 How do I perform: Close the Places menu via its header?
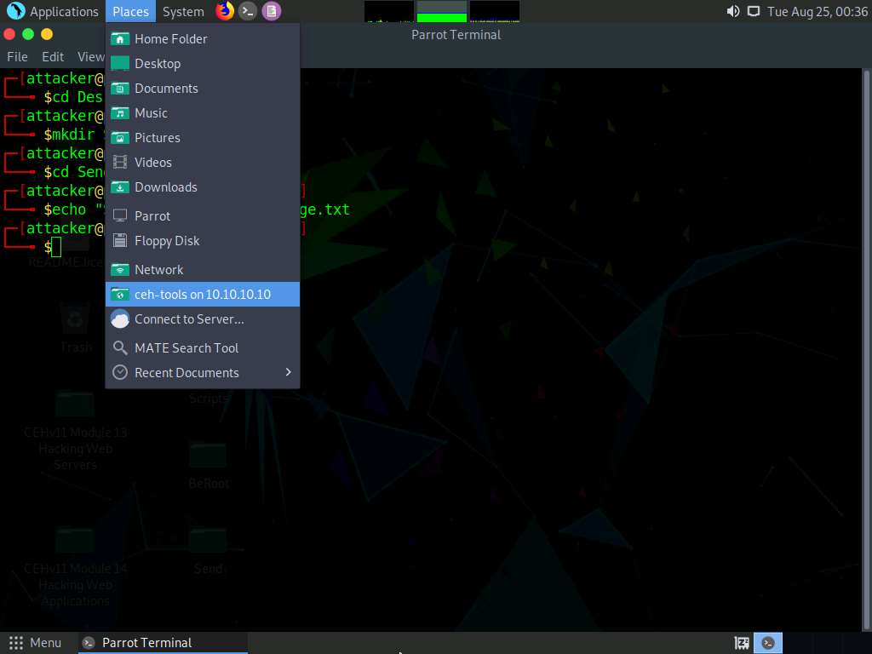click(130, 12)
